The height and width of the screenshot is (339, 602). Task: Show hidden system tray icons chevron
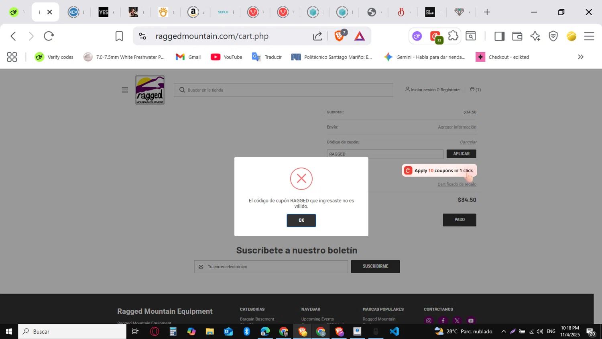(x=504, y=331)
